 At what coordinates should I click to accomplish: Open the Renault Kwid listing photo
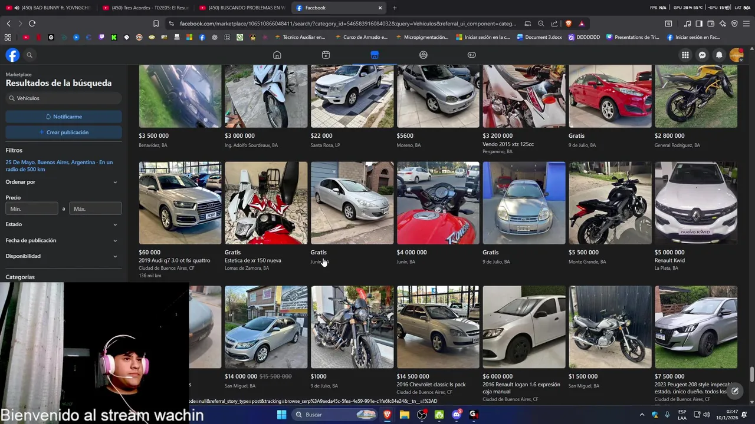coord(696,203)
